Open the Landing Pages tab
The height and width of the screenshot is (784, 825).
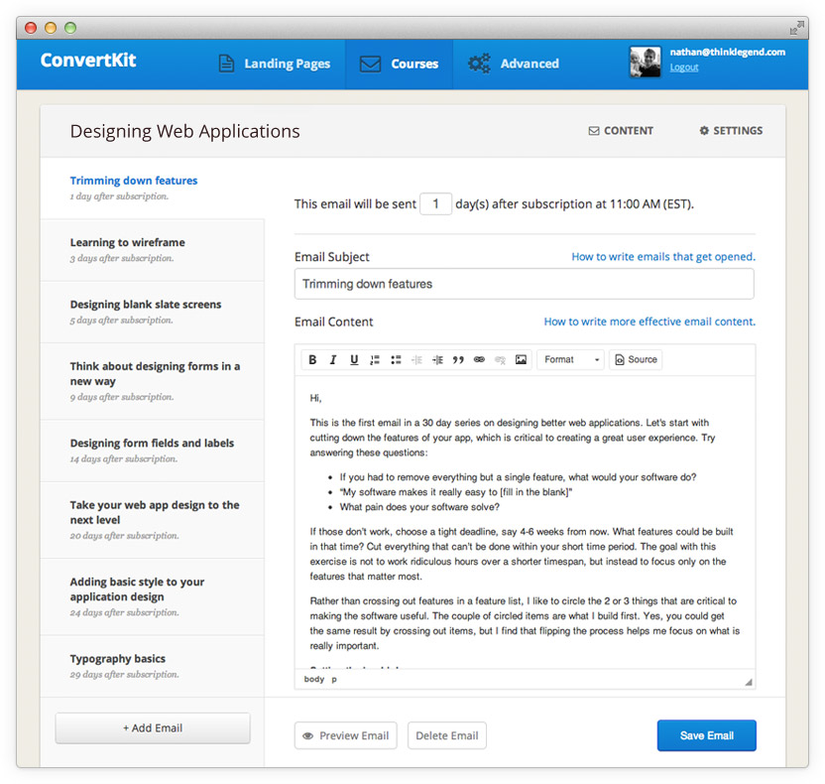(x=274, y=65)
